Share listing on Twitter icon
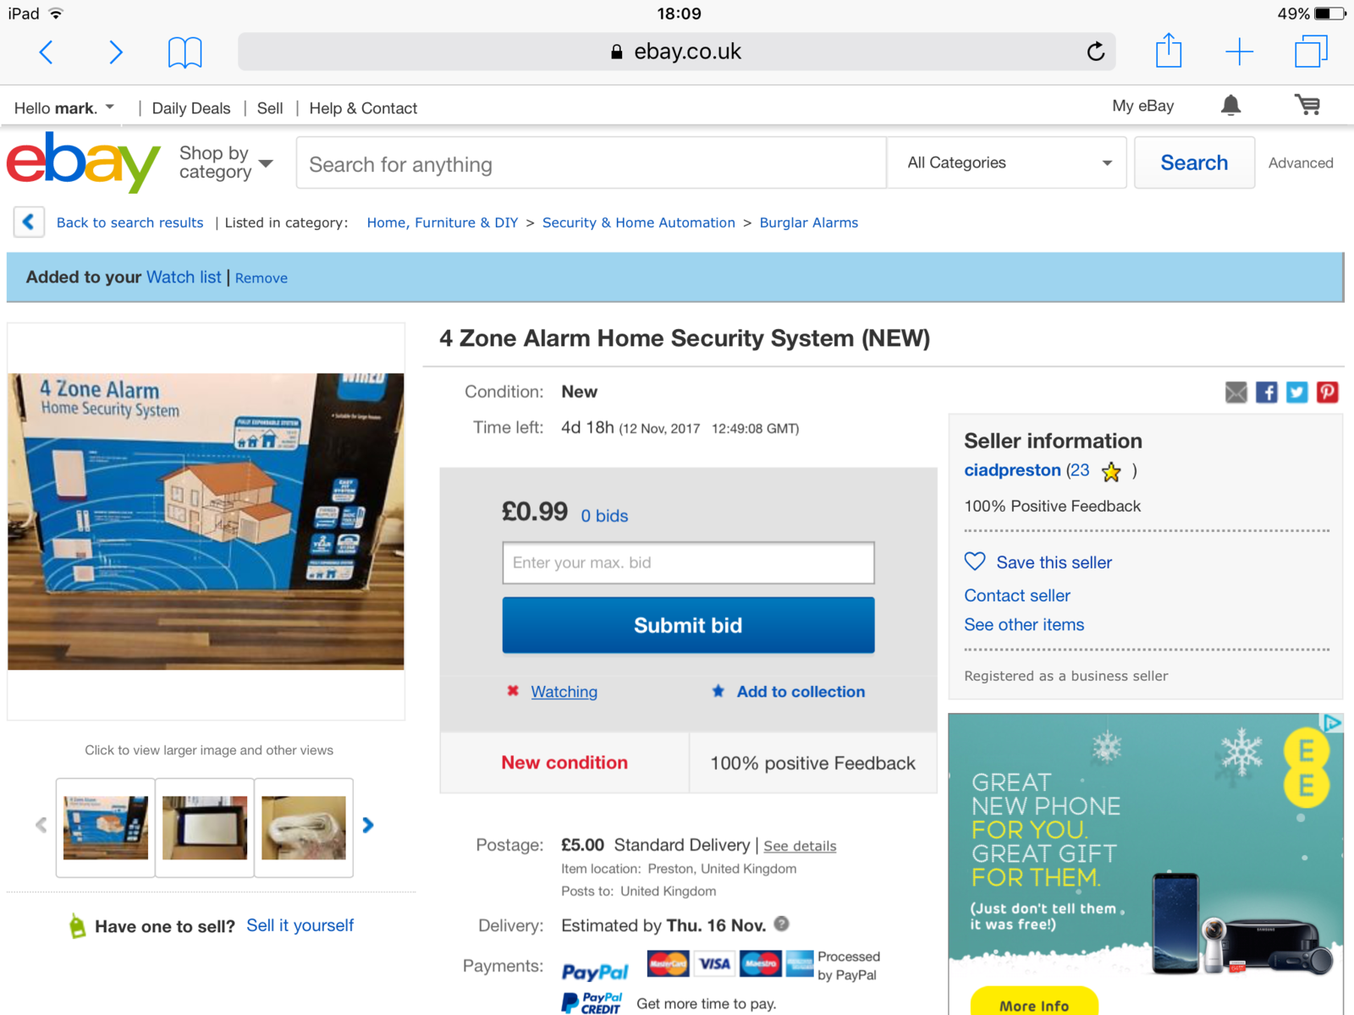The width and height of the screenshot is (1354, 1015). [1296, 392]
